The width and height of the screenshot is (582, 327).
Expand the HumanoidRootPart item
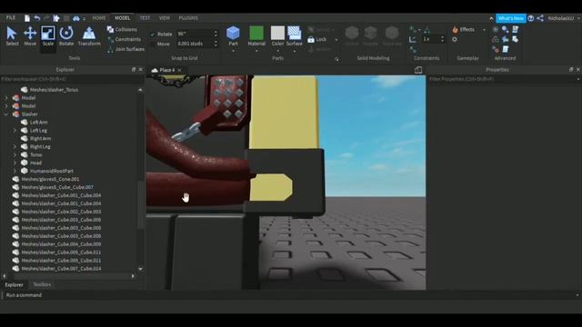(x=15, y=171)
